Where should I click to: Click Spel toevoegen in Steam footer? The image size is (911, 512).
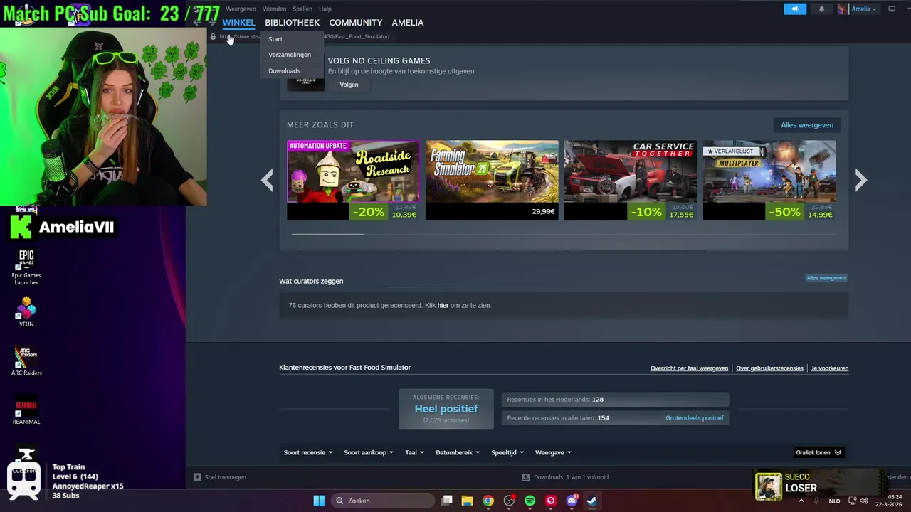point(220,477)
